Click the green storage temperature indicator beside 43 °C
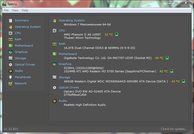Image resolution: width=194 pixels, height=134 pixels. [x=183, y=81]
